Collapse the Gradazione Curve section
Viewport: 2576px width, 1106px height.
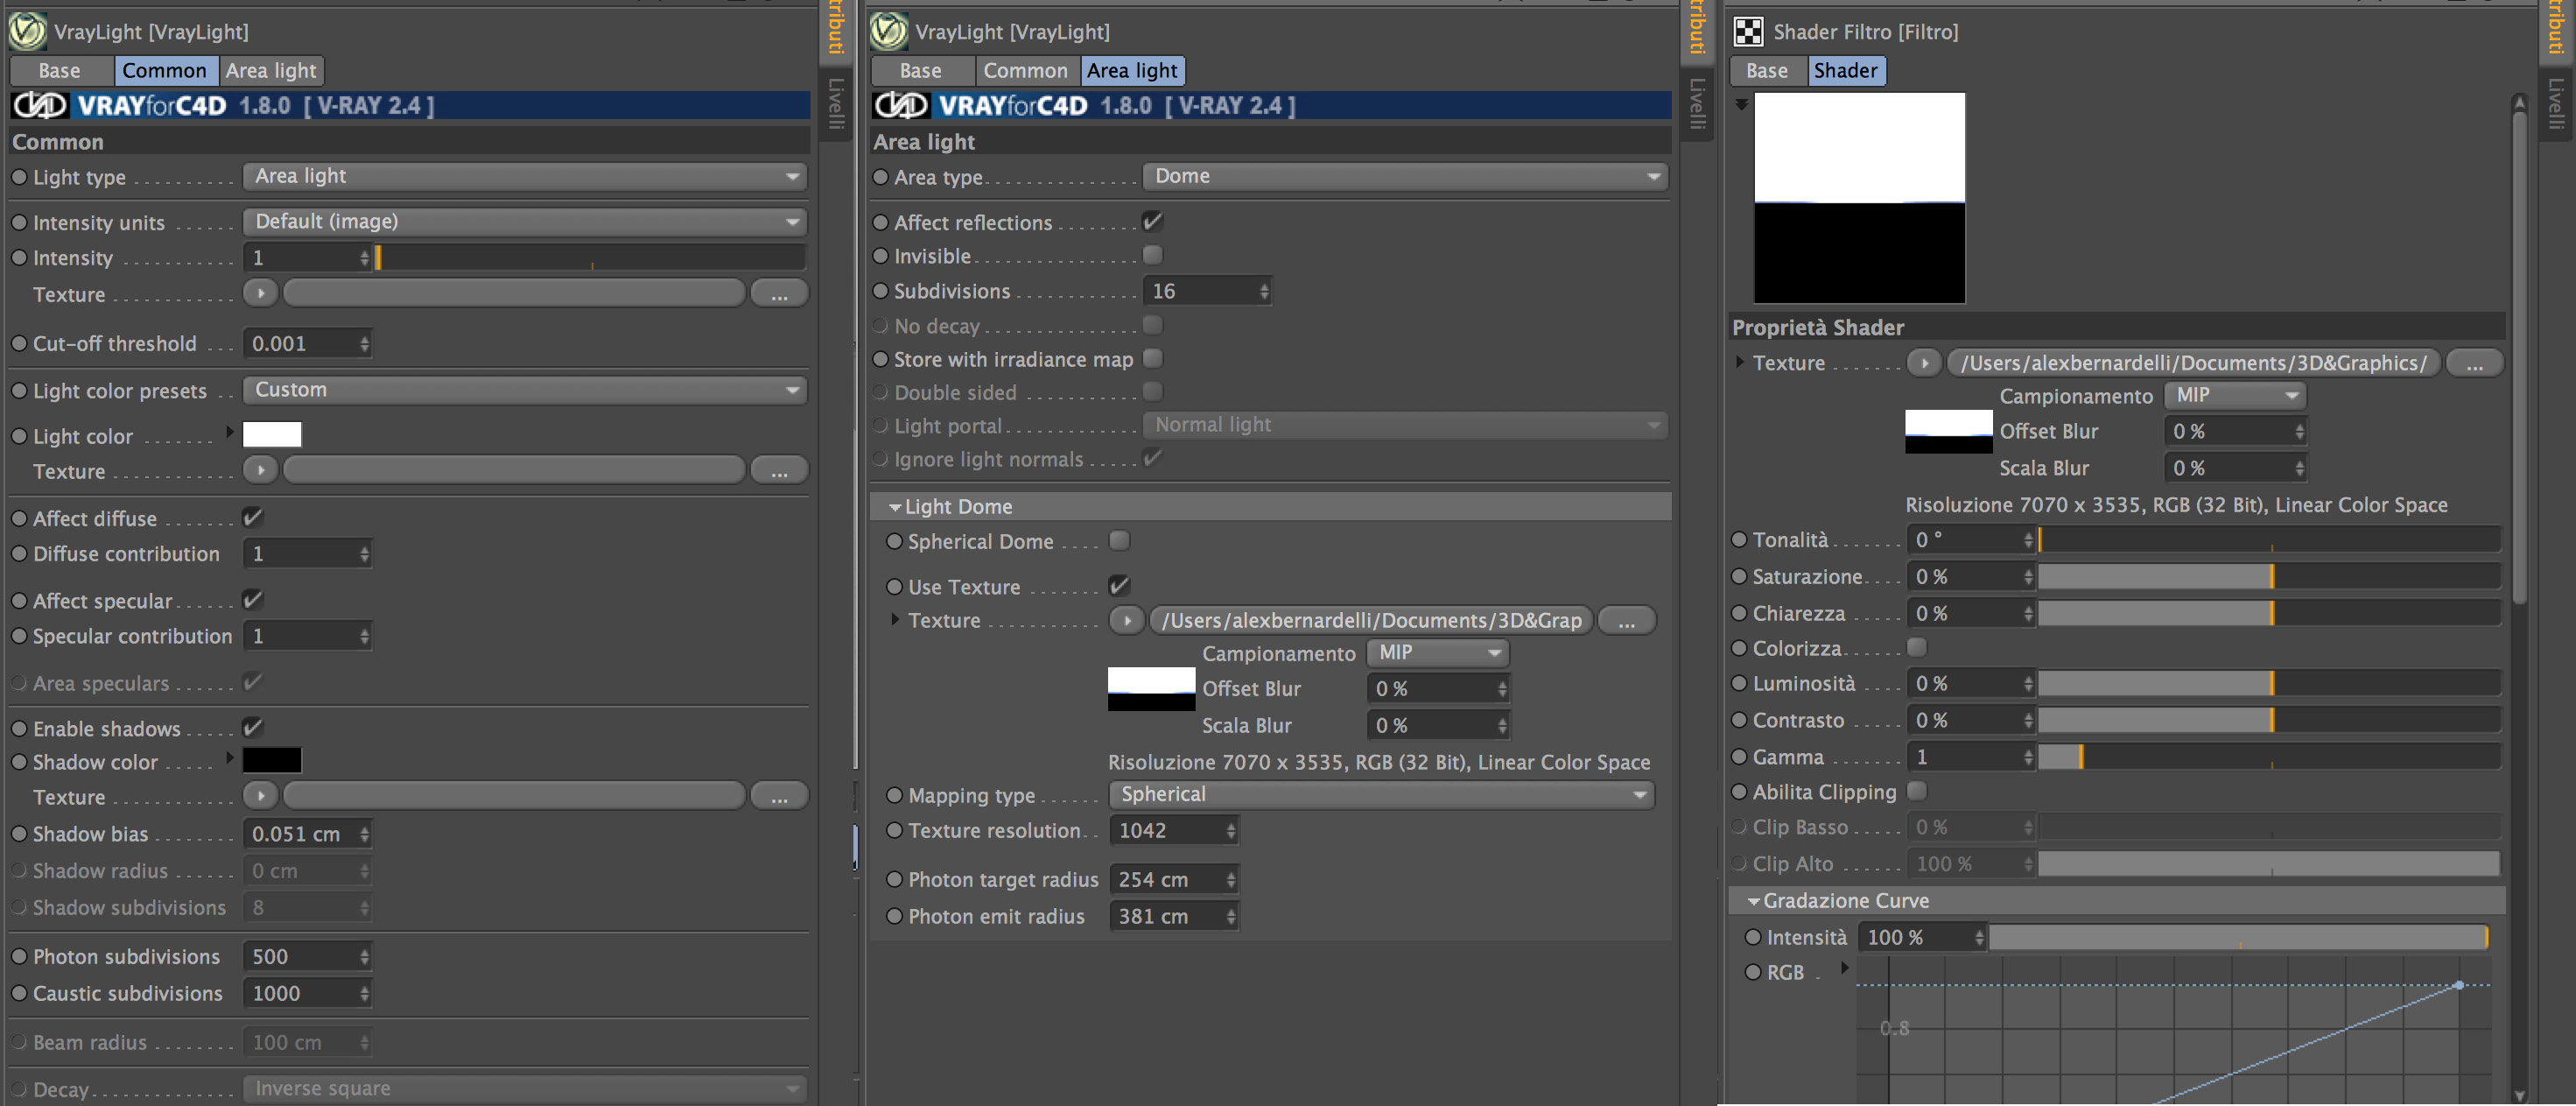tap(1752, 901)
